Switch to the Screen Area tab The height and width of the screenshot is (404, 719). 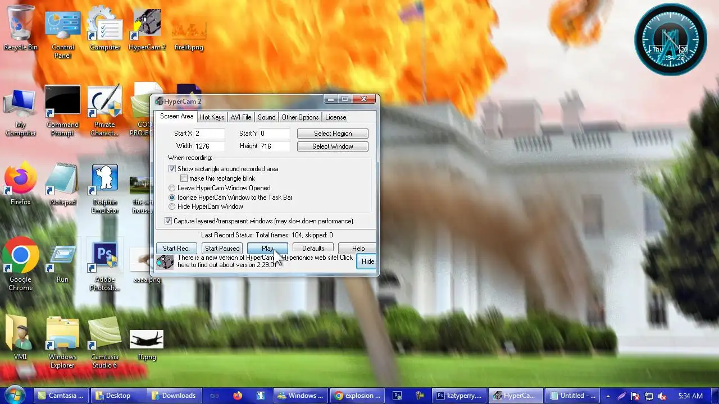pos(176,117)
